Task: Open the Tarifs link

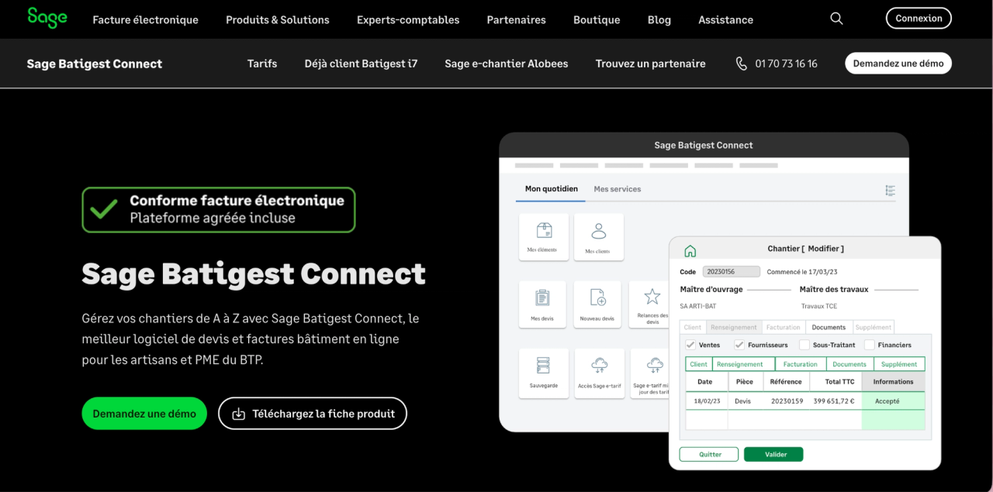Action: pos(262,64)
